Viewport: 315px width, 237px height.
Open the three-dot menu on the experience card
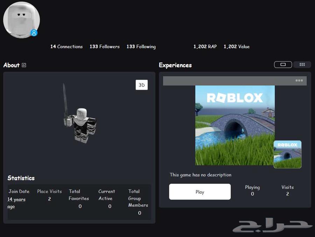299,80
